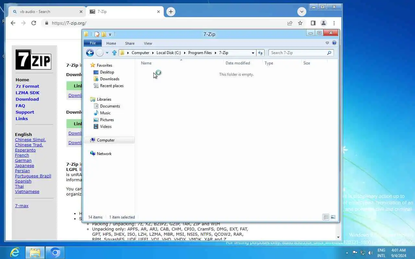Viewport: 415px width, 259px height.
Task: Sort by Name column header
Action: [146, 63]
